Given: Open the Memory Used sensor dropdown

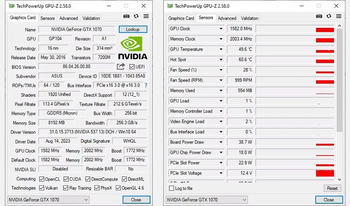Looking at the screenshot, I should point(221,90).
